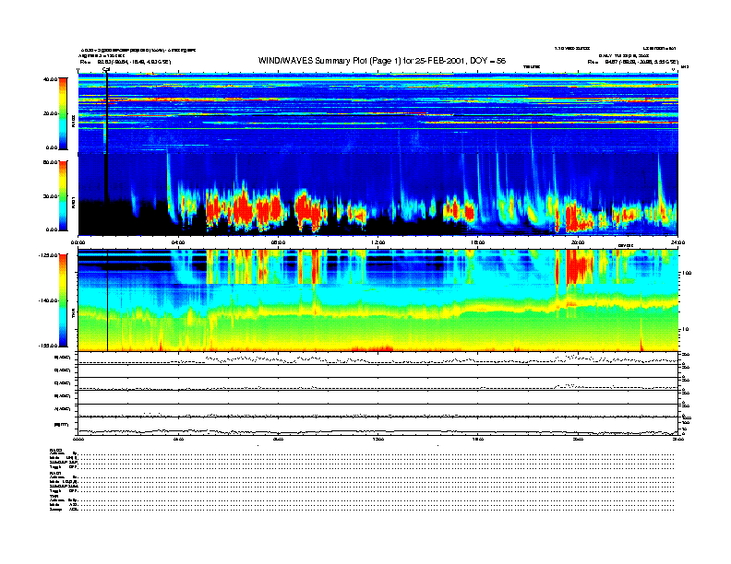Click the 08:00 tick label below RAD1 panel
Screen dimensions: 731x564
[x=278, y=242]
